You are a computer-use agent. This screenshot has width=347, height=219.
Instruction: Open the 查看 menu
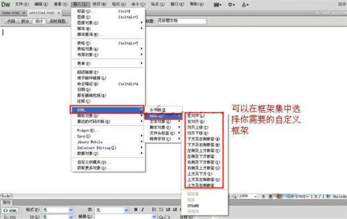pos(60,4)
